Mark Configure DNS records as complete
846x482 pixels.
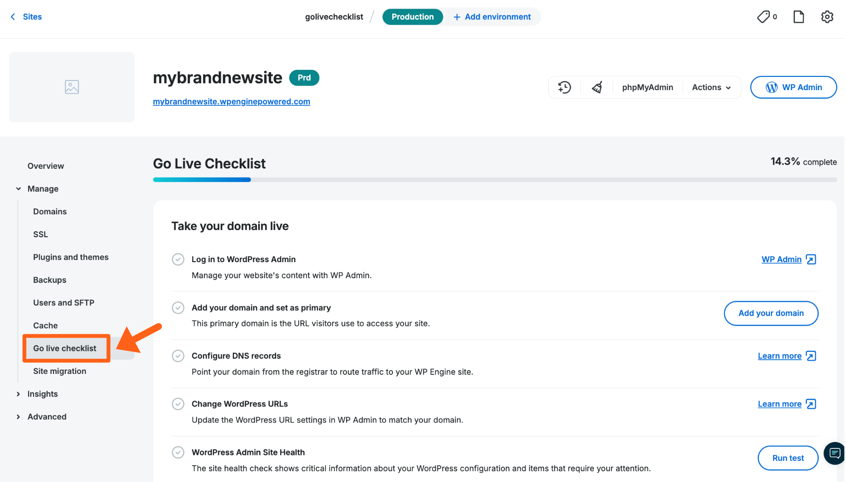(x=178, y=356)
